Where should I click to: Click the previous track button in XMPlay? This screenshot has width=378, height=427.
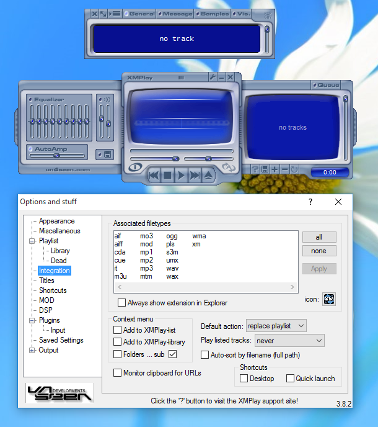(x=154, y=176)
